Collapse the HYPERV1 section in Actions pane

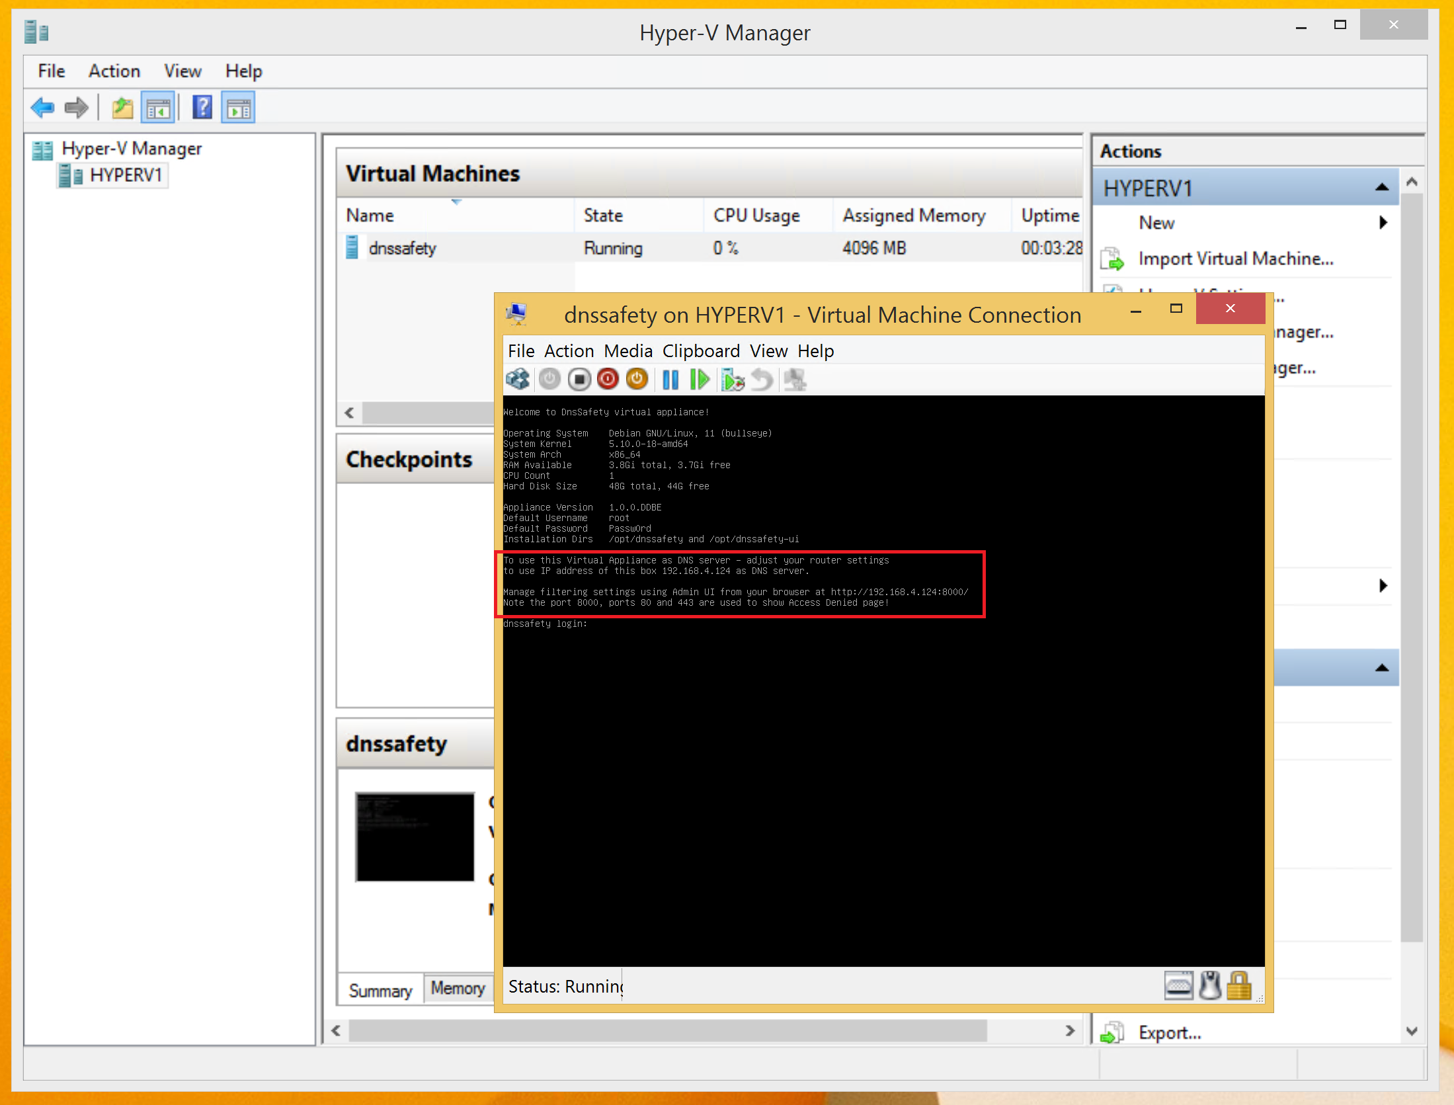[x=1381, y=188]
